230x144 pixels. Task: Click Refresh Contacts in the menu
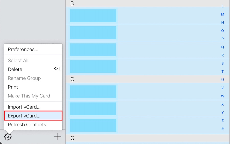27,125
